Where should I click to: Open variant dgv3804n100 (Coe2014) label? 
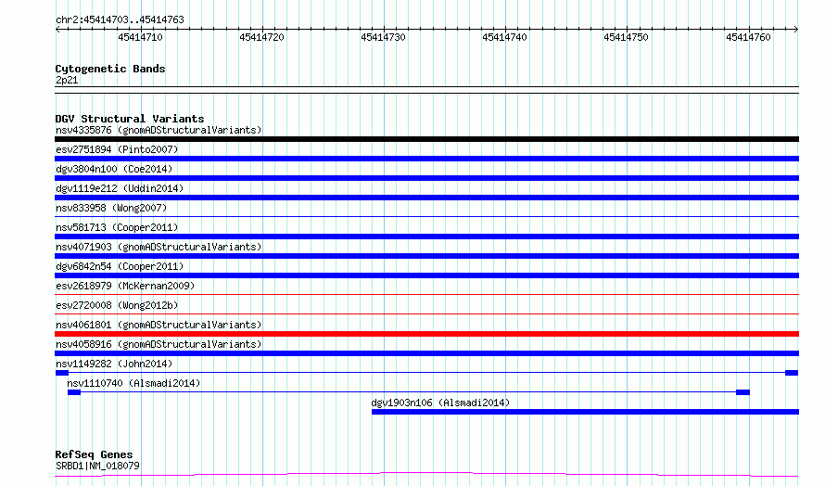pos(114,169)
